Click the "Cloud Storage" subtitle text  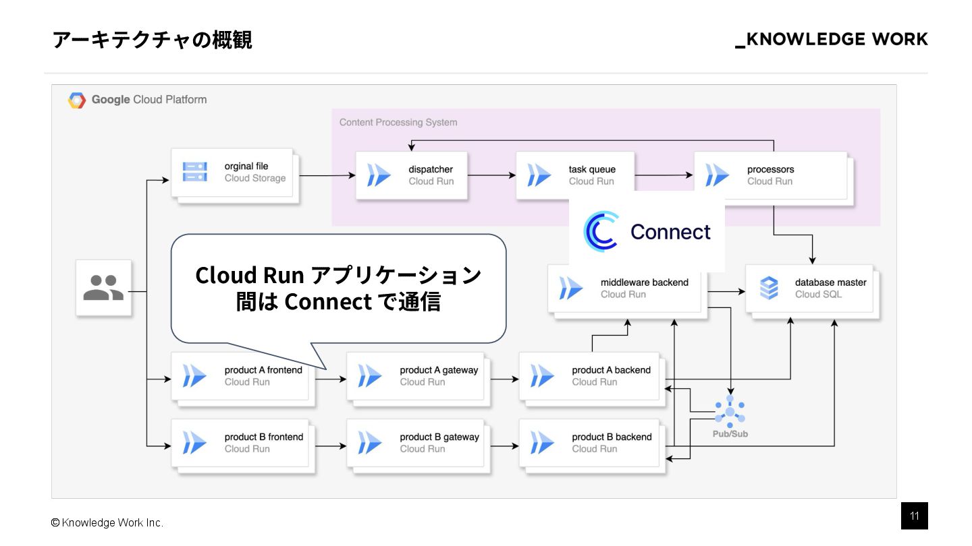tap(255, 179)
